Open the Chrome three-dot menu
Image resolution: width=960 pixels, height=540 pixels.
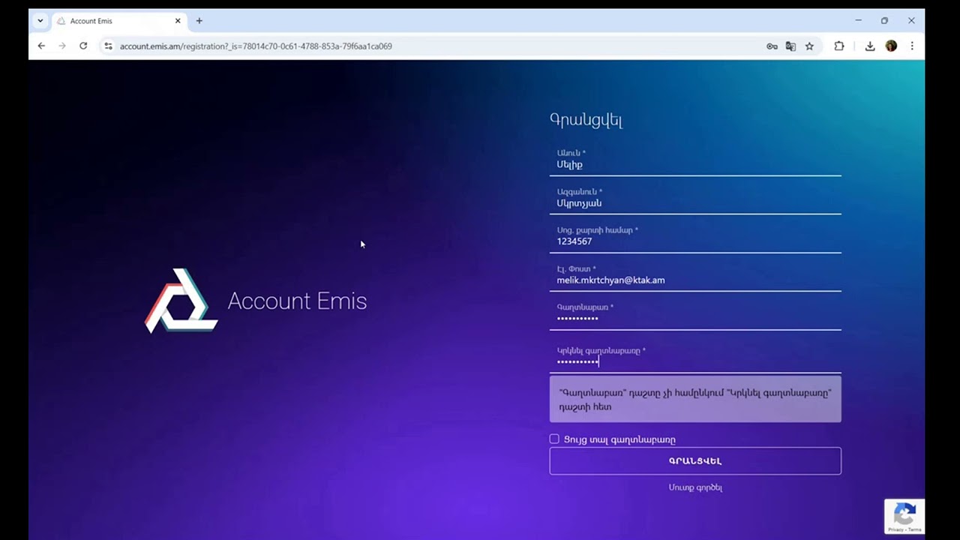pos(912,46)
